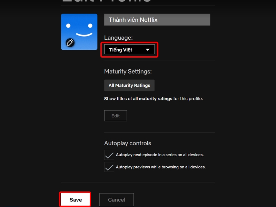Click the All Maturity Ratings button
Screen dimensions: 276x207
coord(129,85)
